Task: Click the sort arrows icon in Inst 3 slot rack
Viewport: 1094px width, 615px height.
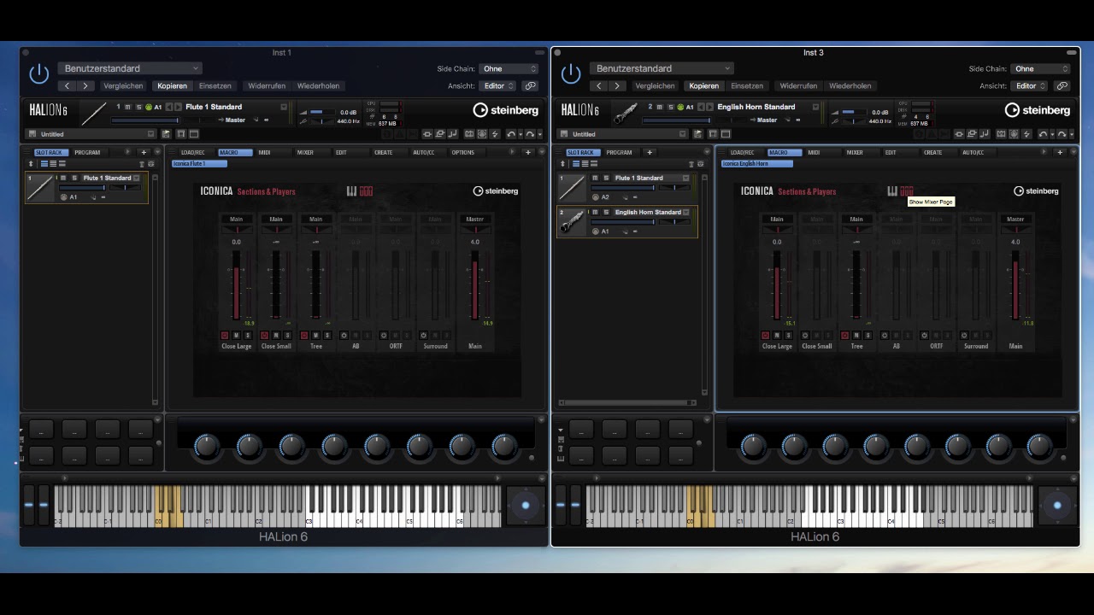Action: tap(562, 164)
